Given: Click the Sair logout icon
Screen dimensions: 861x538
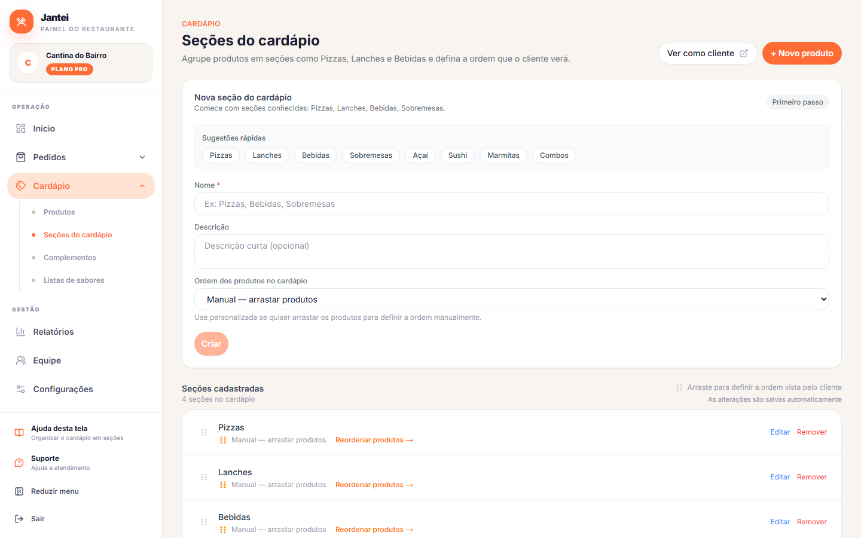Looking at the screenshot, I should [19, 519].
